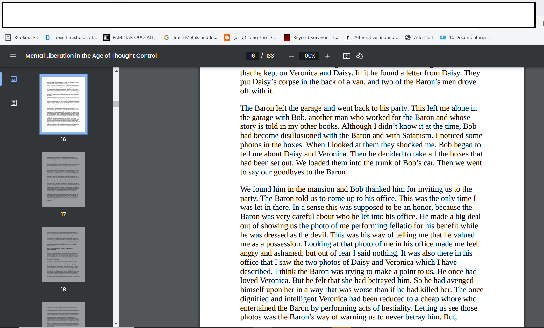The width and height of the screenshot is (544, 328).
Task: Zoom out with the minus button
Action: 291,56
